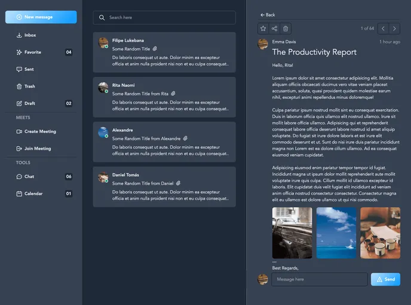The width and height of the screenshot is (411, 305).
Task: Click Alexandre's avatar
Action: pos(103,132)
